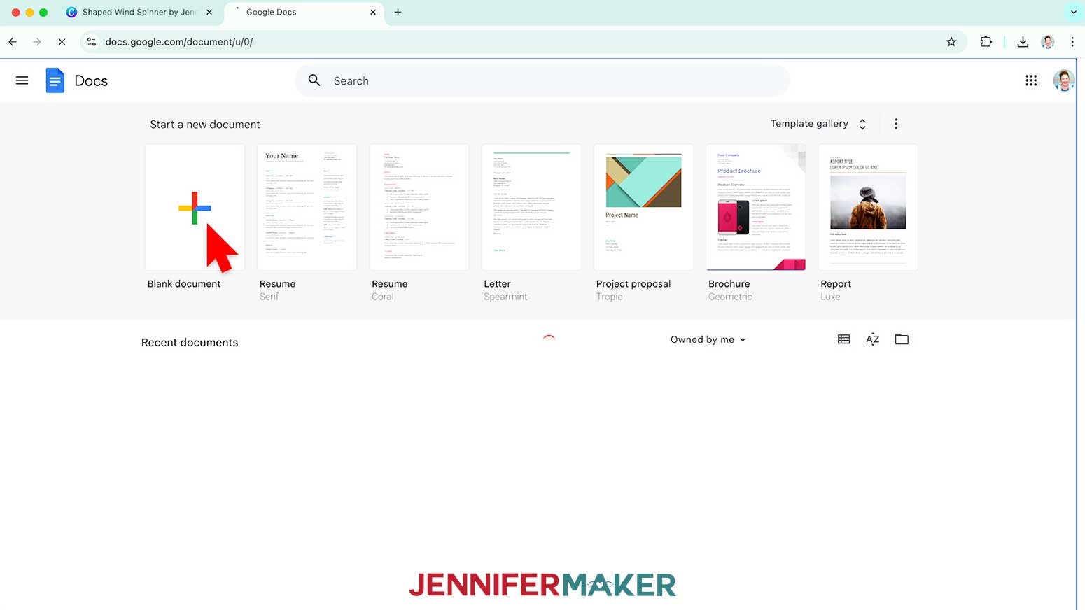Click the Brochure label text
Viewport: 1085px width, 610px height.
(729, 284)
